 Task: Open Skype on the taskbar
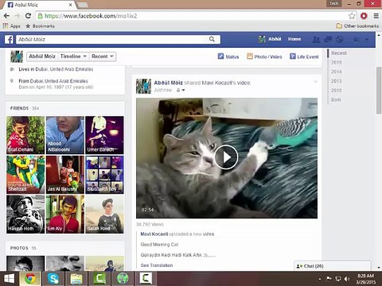tap(53, 279)
